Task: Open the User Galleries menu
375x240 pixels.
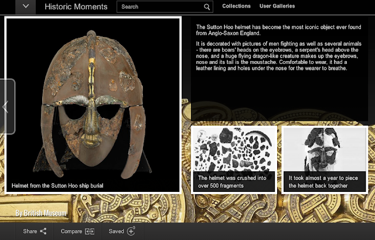Action: tap(277, 6)
